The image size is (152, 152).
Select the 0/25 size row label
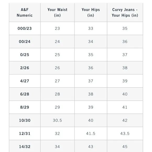[x=25, y=55]
